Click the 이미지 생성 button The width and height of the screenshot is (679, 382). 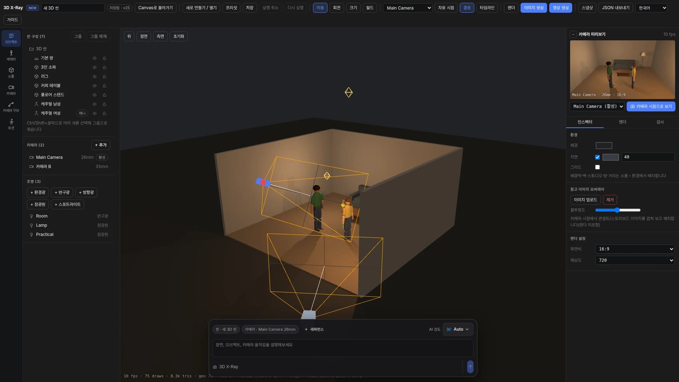pos(534,8)
